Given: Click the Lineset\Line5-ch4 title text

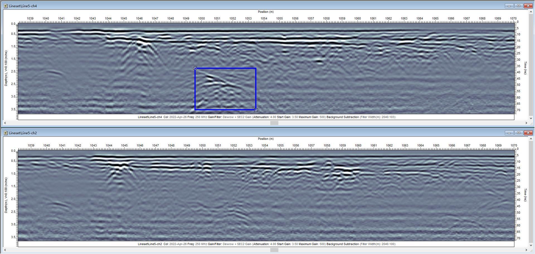Looking at the screenshot, I should point(23,6).
